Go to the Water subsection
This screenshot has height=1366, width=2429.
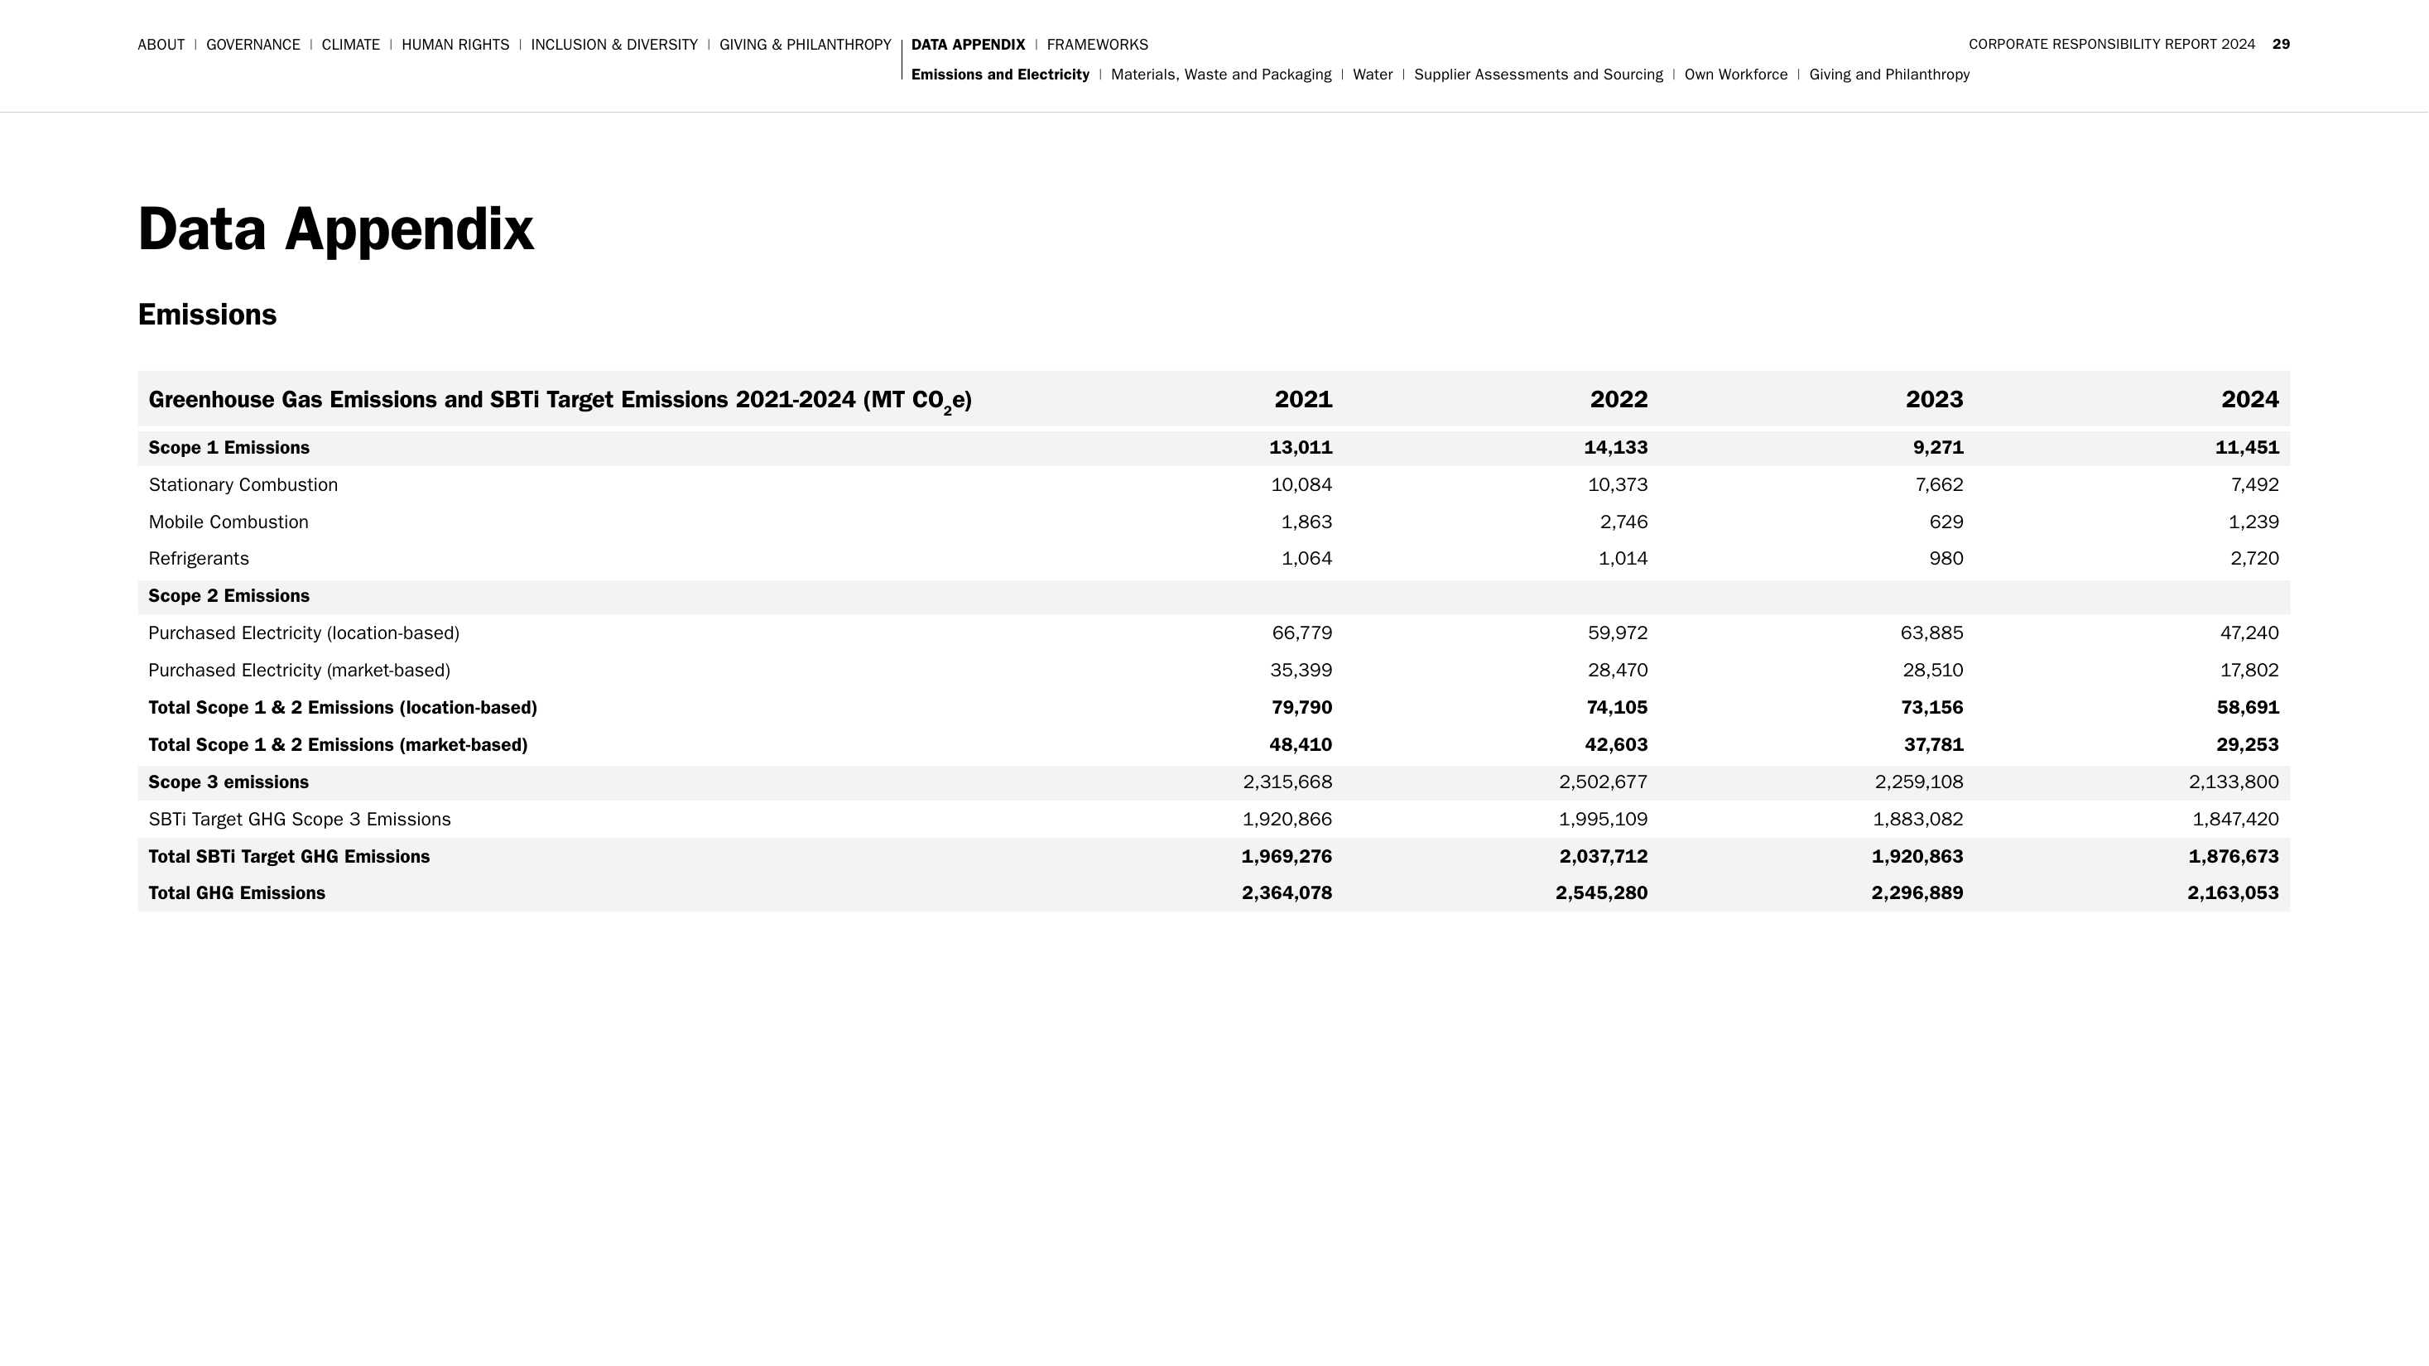click(x=1373, y=75)
